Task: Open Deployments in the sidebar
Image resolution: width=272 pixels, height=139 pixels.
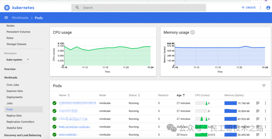Action: (15, 97)
